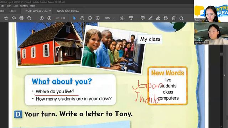Zoom in with the plus icon
228x128 pixels.
tap(98, 18)
